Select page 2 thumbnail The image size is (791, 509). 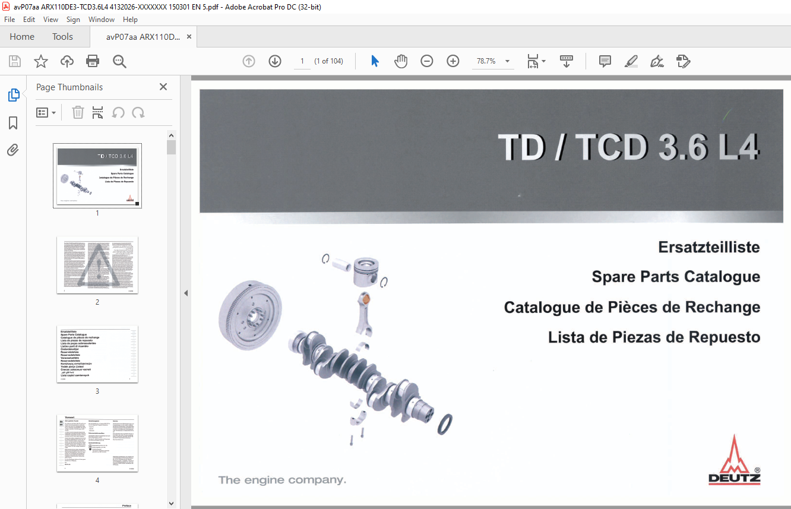click(x=97, y=265)
